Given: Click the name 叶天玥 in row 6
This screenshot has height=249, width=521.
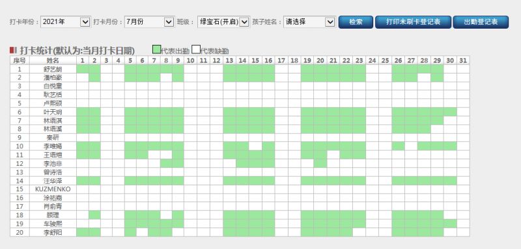Looking at the screenshot, I should pos(53,112).
